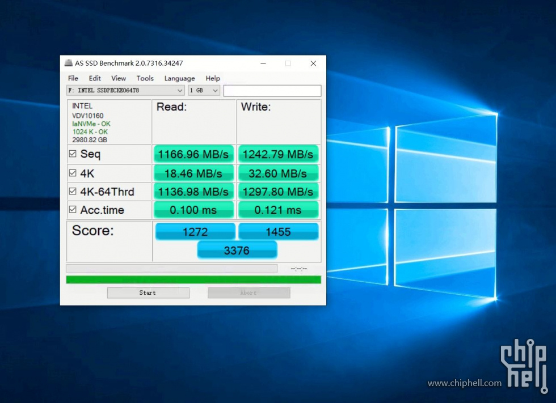The height and width of the screenshot is (403, 556).
Task: Start the benchmark with the Start button
Action: coord(148,293)
